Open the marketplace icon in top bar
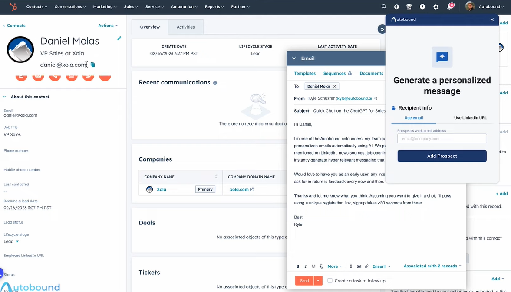 (409, 7)
